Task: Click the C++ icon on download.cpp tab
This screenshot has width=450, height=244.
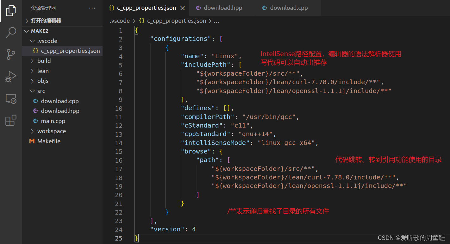Action: (265, 8)
